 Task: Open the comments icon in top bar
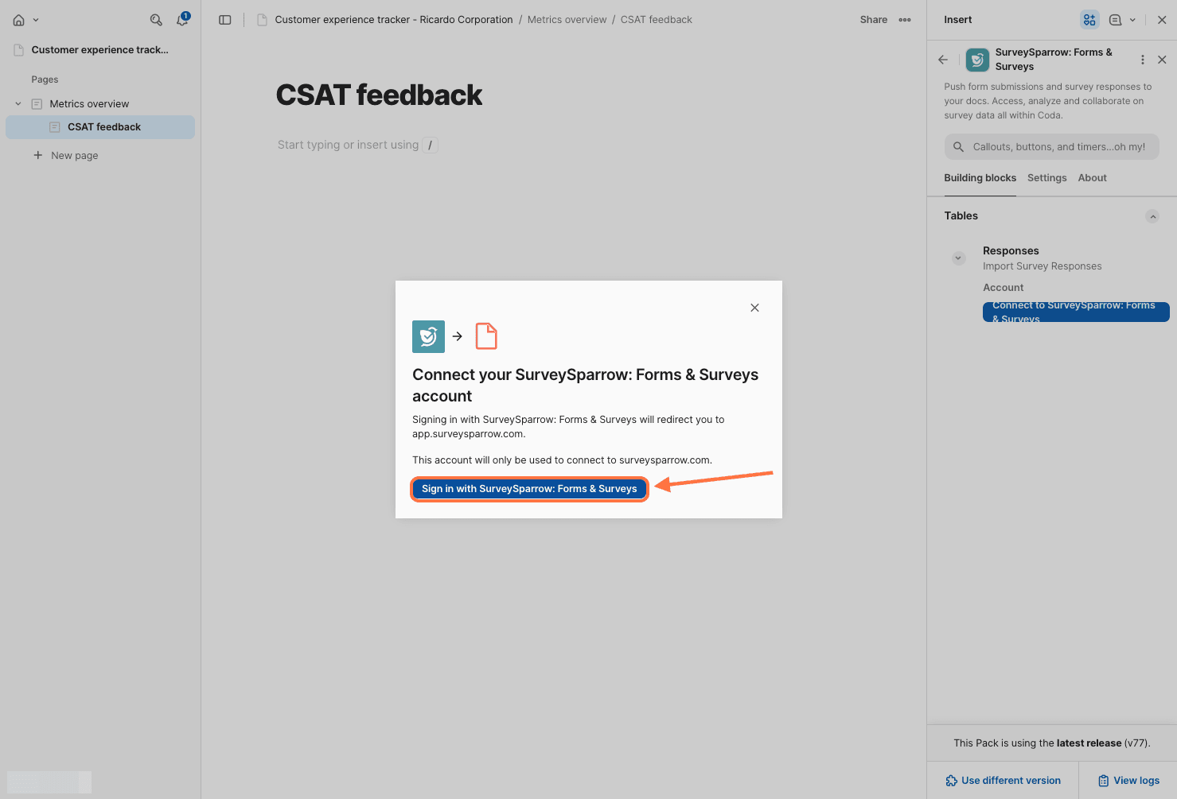click(x=1115, y=20)
